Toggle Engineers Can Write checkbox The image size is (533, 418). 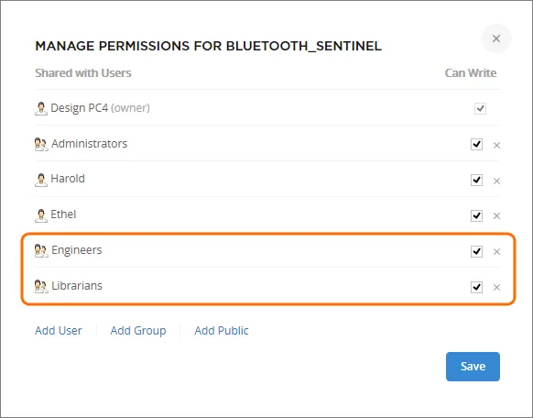tap(476, 251)
